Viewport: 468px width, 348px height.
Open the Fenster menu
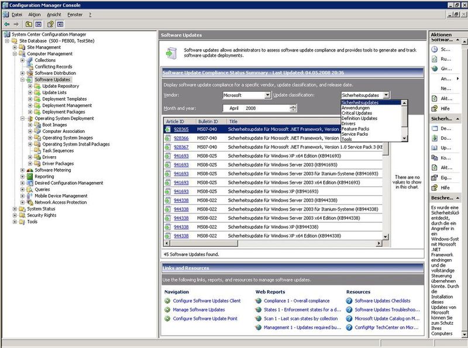tap(75, 15)
